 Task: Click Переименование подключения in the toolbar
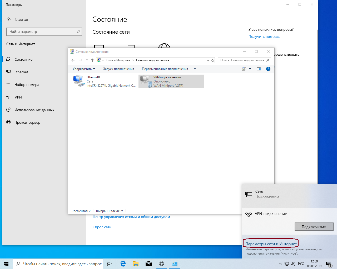tap(165, 69)
